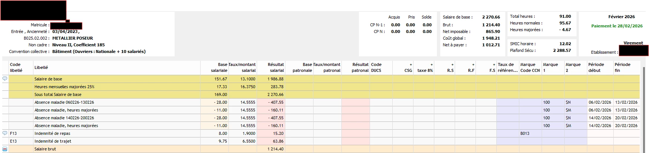Collapse the Salaire brut section
Image resolution: width=649 pixels, height=153 pixels.
click(x=5, y=149)
